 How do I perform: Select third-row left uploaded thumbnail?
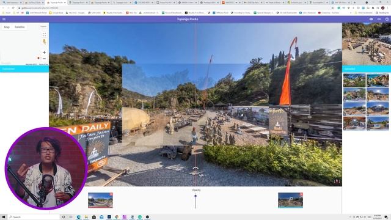point(354,109)
